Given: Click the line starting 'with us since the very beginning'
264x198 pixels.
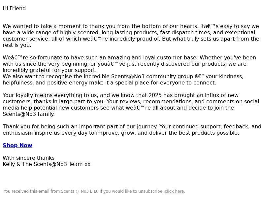Looking at the screenshot, I should (124, 64).
